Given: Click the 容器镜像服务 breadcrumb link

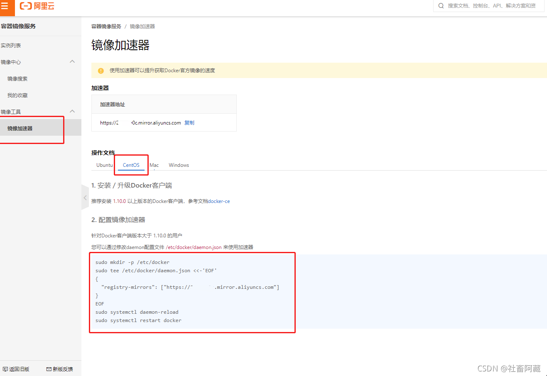Looking at the screenshot, I should point(106,27).
